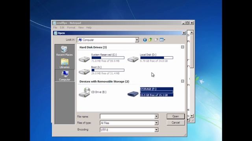Viewport: 252px width, 141px height.
Task: Open Encoding dropdown arrow
Action: point(156,130)
